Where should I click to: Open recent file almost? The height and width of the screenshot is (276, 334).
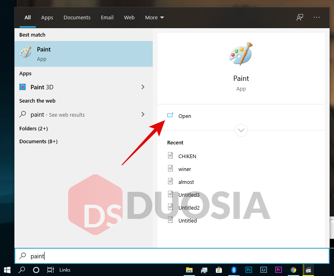click(x=186, y=182)
